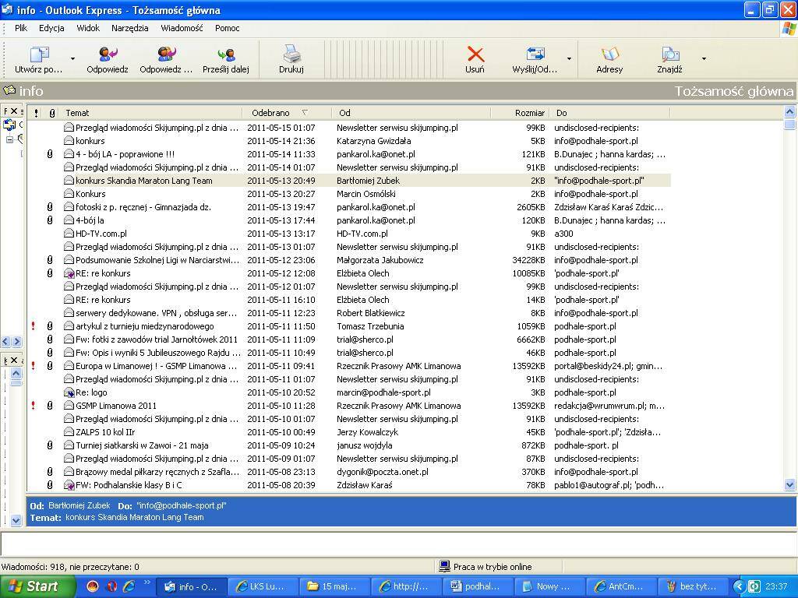Sort by the attachment paperclip column header

pyautogui.click(x=52, y=113)
